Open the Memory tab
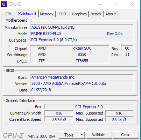The height and width of the screenshot is (140, 141). click(x=47, y=14)
